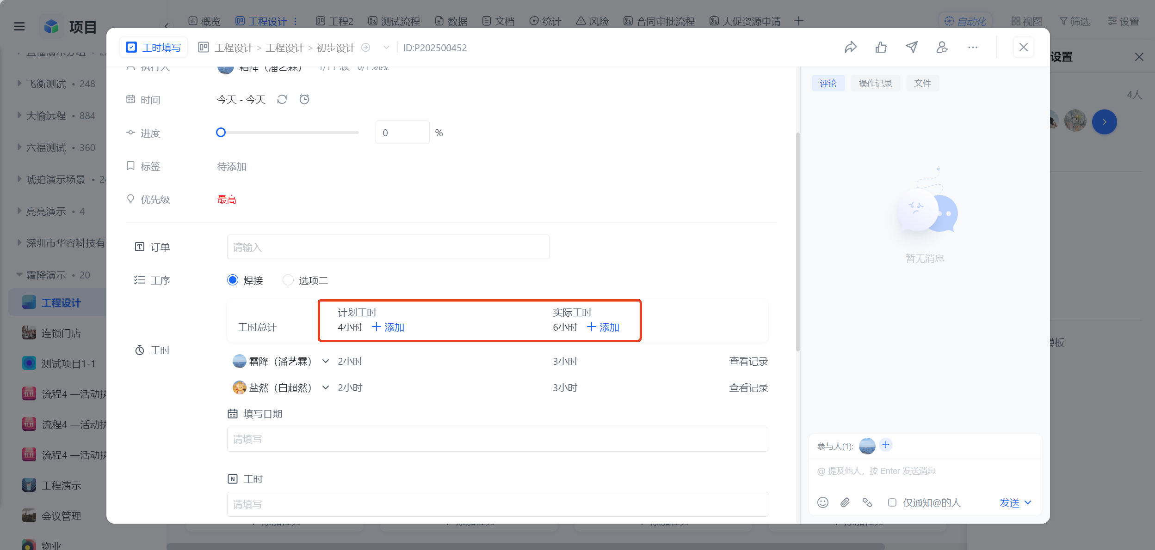Image resolution: width=1155 pixels, height=550 pixels.
Task: Click the thumbs-up like icon
Action: coord(881,47)
